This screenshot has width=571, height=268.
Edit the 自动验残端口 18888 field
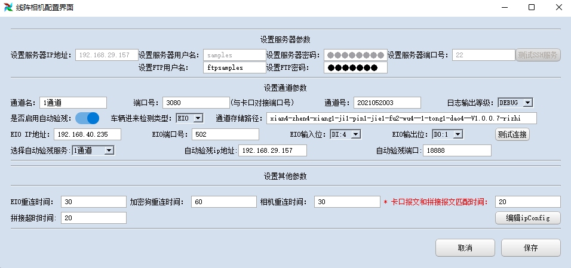457,150
